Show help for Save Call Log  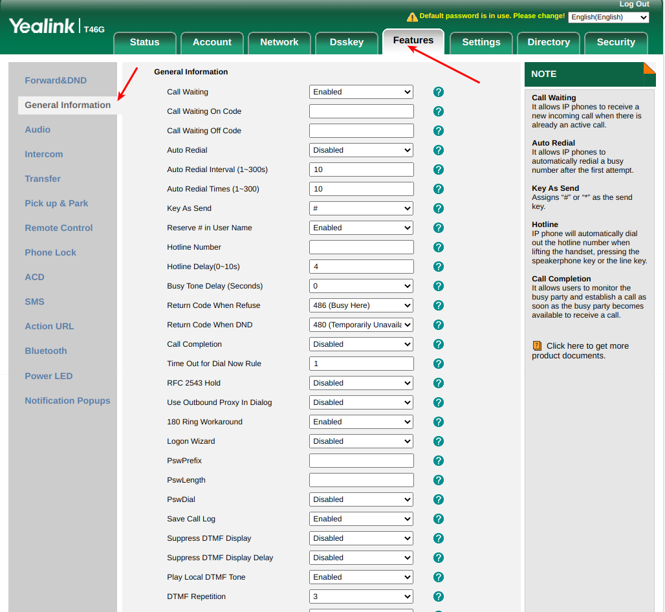(x=438, y=519)
